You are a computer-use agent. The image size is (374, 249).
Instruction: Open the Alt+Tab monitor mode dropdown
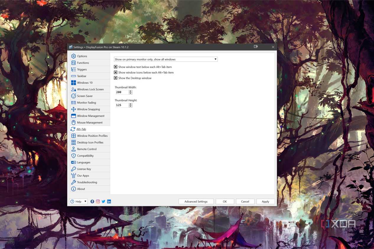point(166,59)
